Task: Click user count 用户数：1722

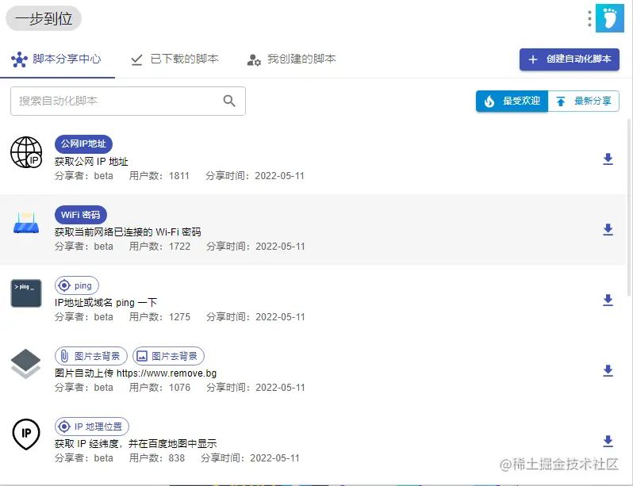Action: tap(159, 247)
